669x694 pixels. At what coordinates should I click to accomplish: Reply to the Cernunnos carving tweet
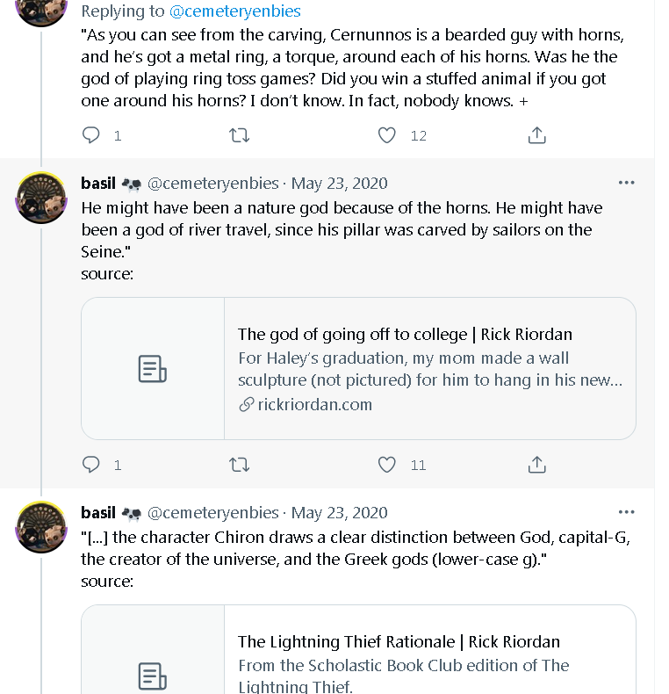point(91,135)
